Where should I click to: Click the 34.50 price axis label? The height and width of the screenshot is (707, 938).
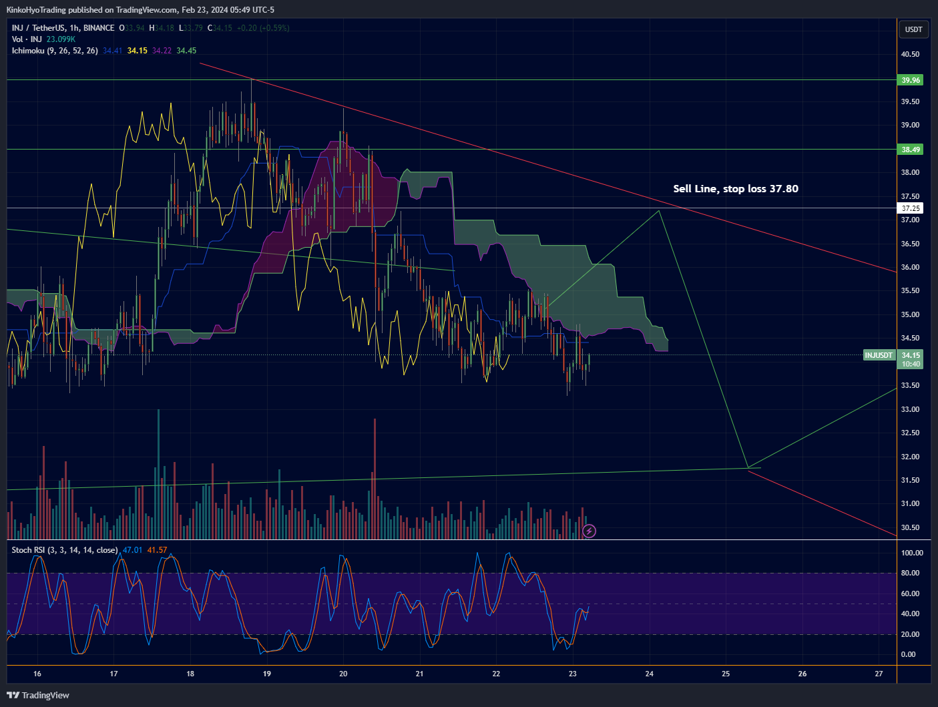[910, 338]
